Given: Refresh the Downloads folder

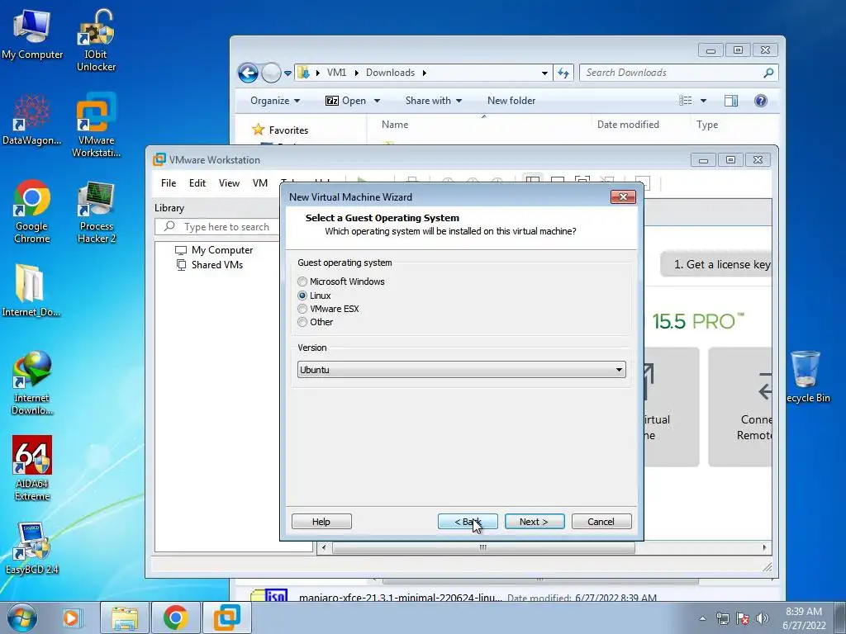Looking at the screenshot, I should click(563, 73).
